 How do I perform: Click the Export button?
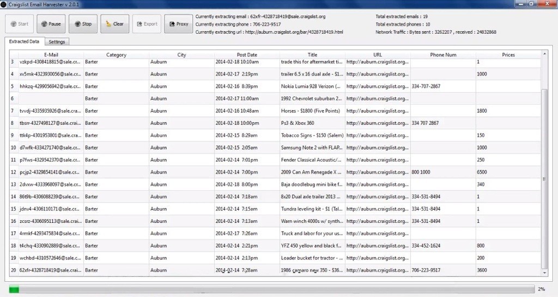[146, 24]
